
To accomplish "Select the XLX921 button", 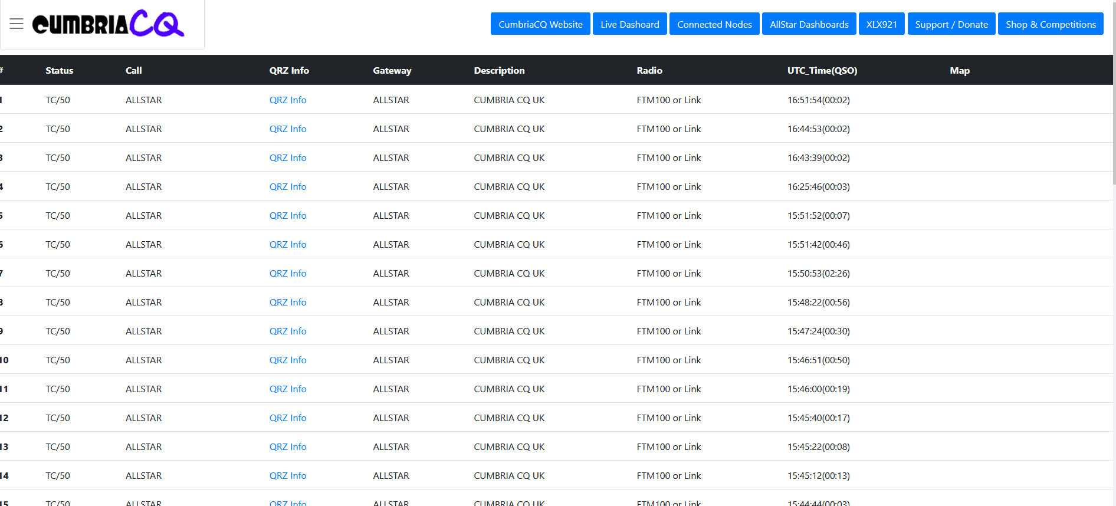I will coord(881,24).
